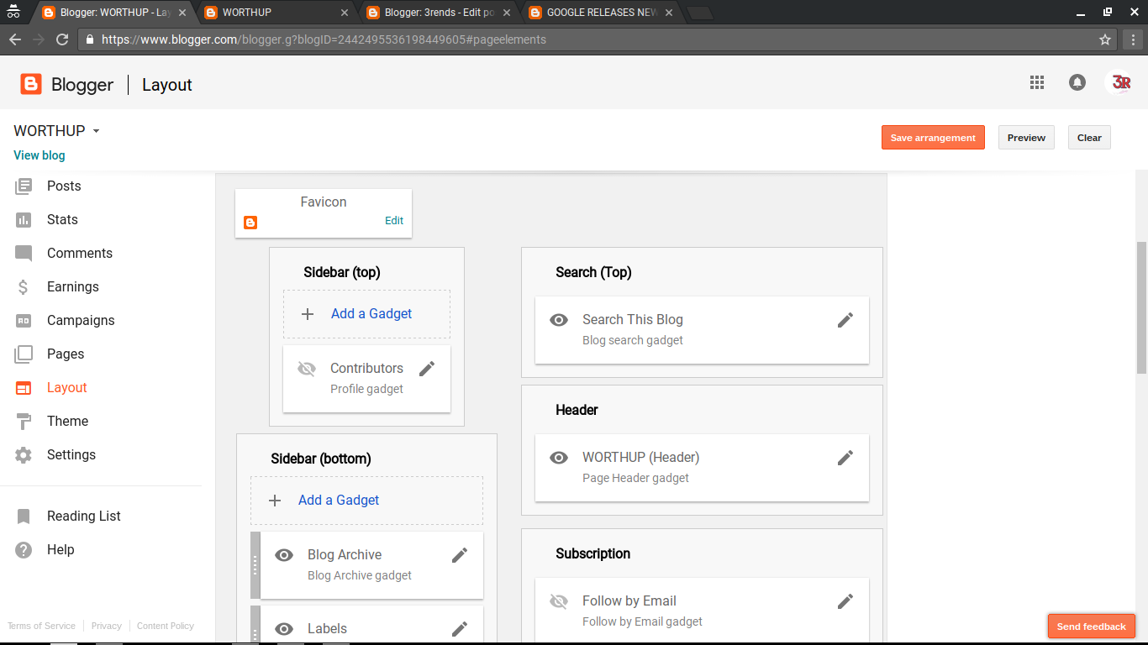The width and height of the screenshot is (1148, 645).
Task: Click the Campaigns AD icon
Action: tap(24, 320)
